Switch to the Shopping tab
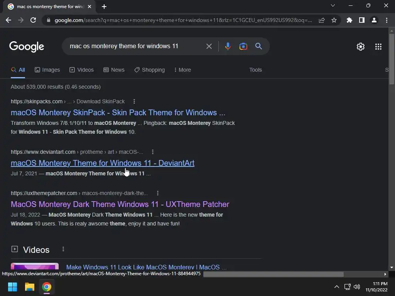This screenshot has height=296, width=395. 150,70
